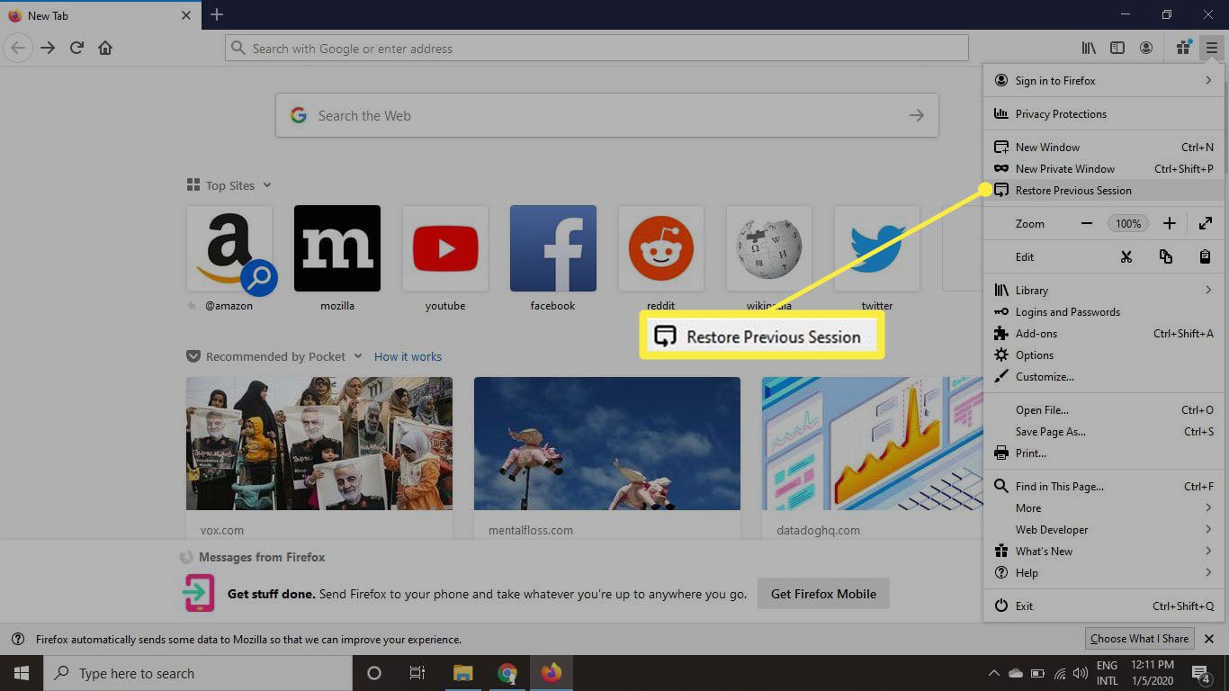1229x691 pixels.
Task: Open Task View on the taskbar
Action: 417,673
